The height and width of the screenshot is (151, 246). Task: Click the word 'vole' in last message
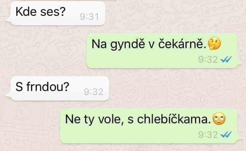coord(109,119)
